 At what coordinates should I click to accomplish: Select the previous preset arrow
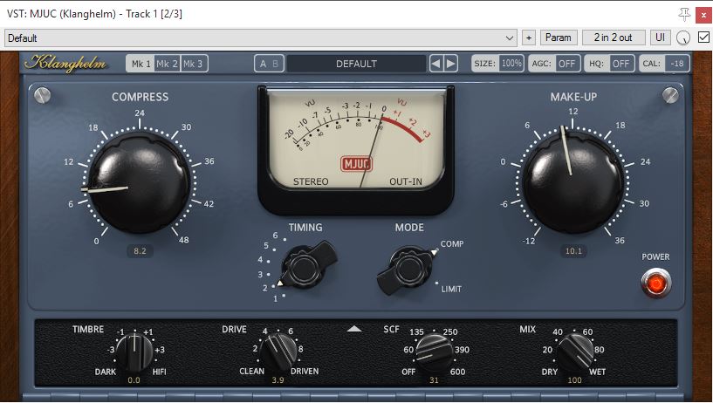435,64
